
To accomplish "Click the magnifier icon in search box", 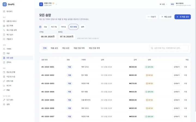I will (152, 48).
